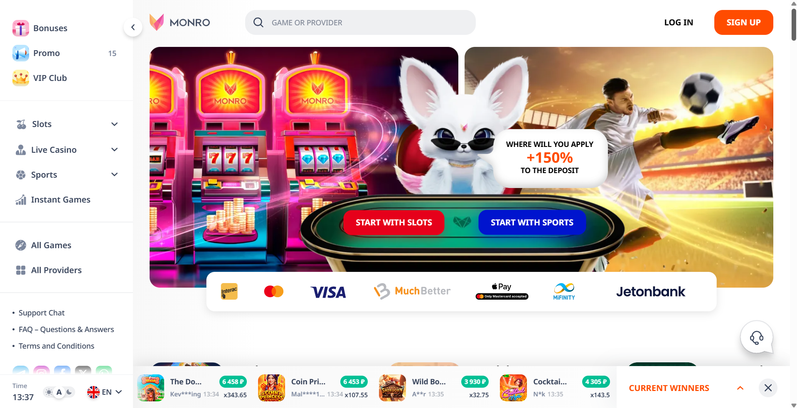The width and height of the screenshot is (797, 408).
Task: Open the support headset chat bubble
Action: point(757,337)
